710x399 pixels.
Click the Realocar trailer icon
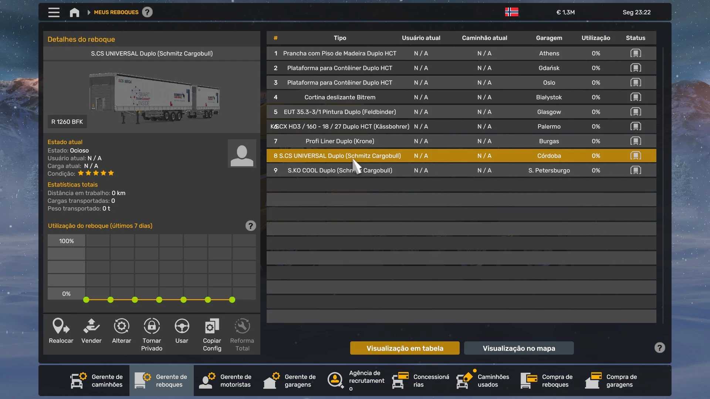(61, 326)
